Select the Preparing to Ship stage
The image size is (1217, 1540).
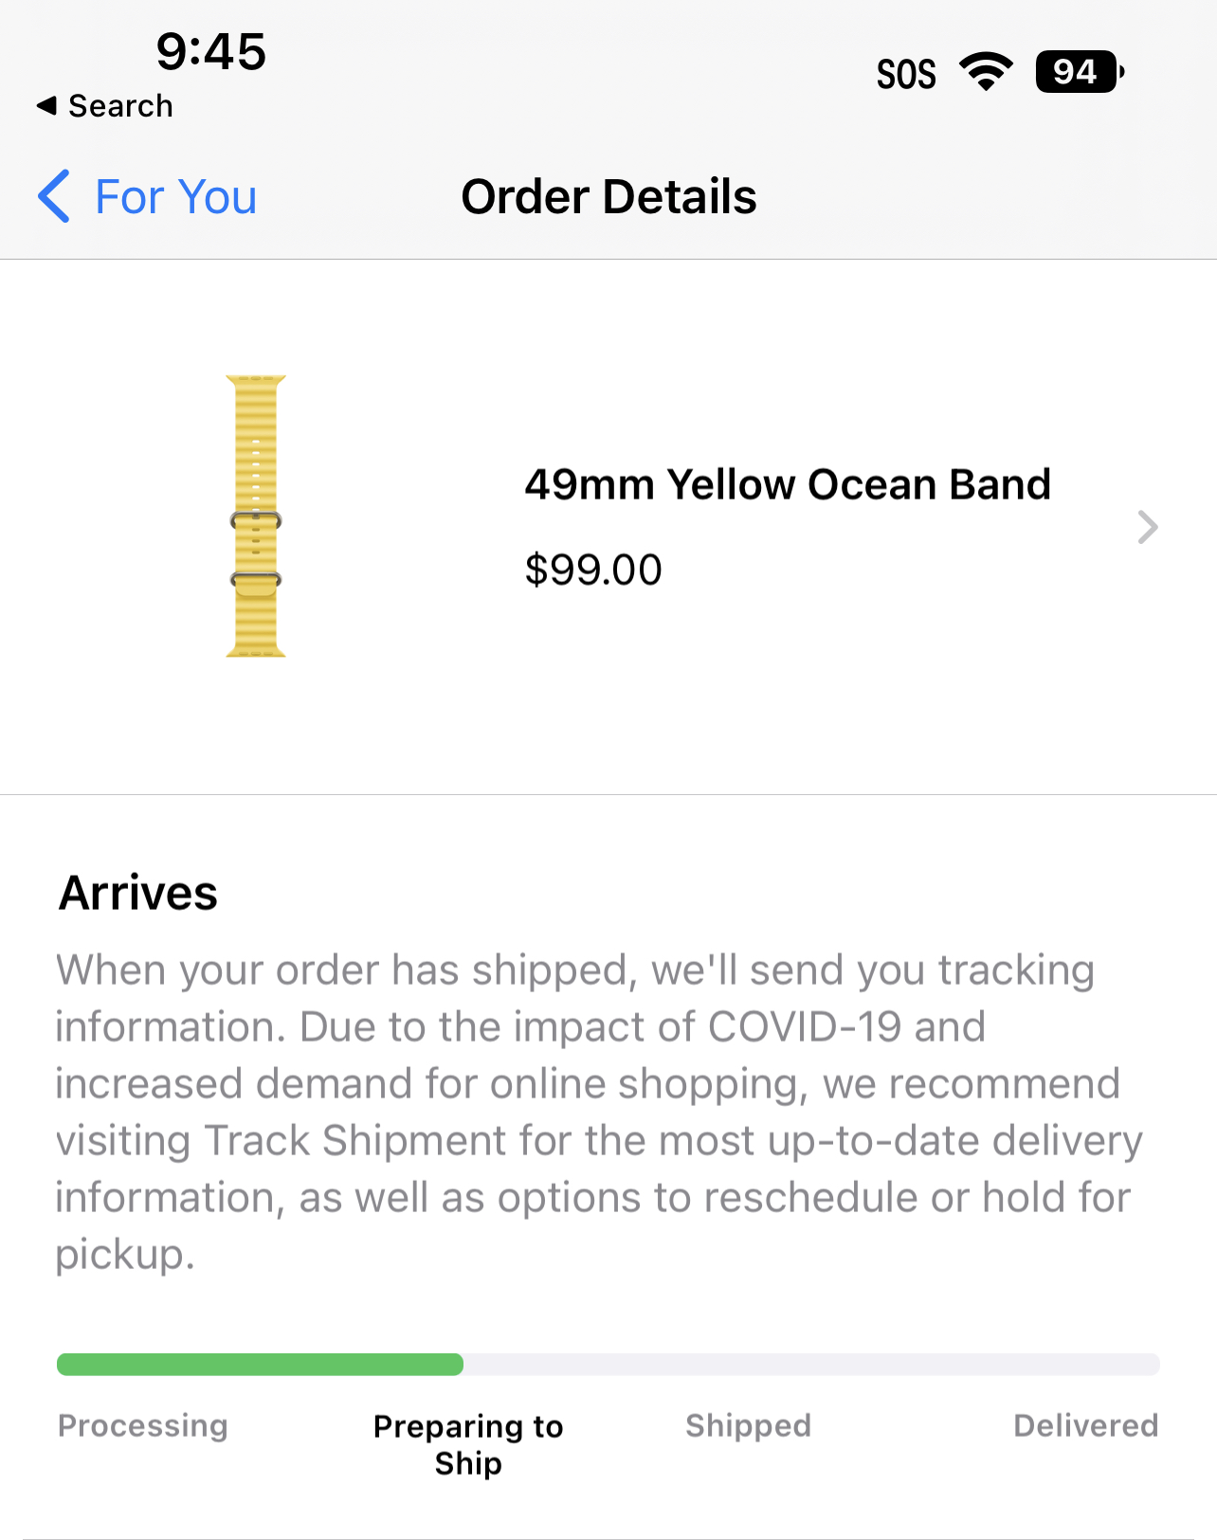pos(468,1444)
